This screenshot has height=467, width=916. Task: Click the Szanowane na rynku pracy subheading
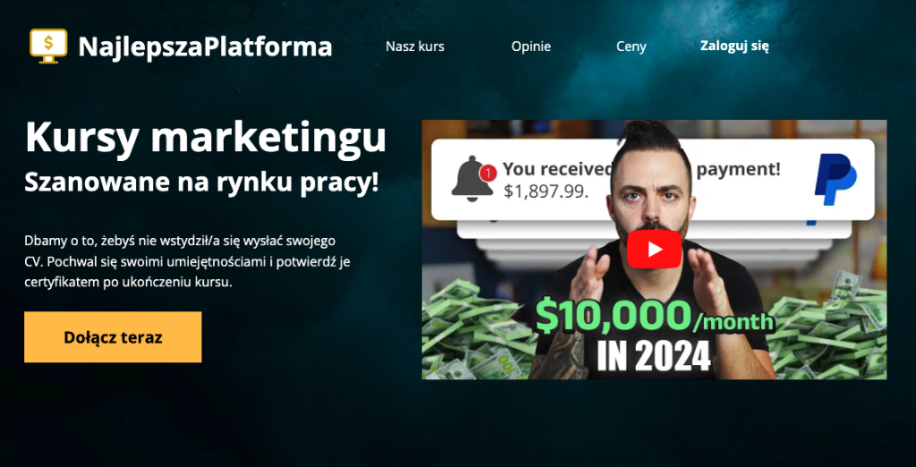[201, 183]
